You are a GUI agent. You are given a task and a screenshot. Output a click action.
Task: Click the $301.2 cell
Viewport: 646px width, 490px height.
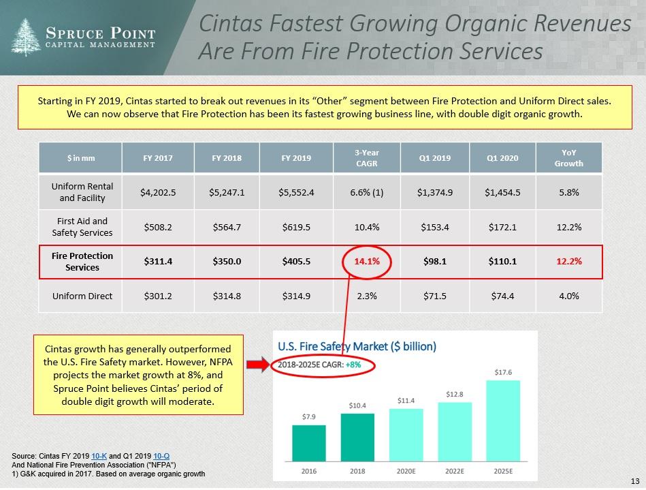click(x=158, y=296)
